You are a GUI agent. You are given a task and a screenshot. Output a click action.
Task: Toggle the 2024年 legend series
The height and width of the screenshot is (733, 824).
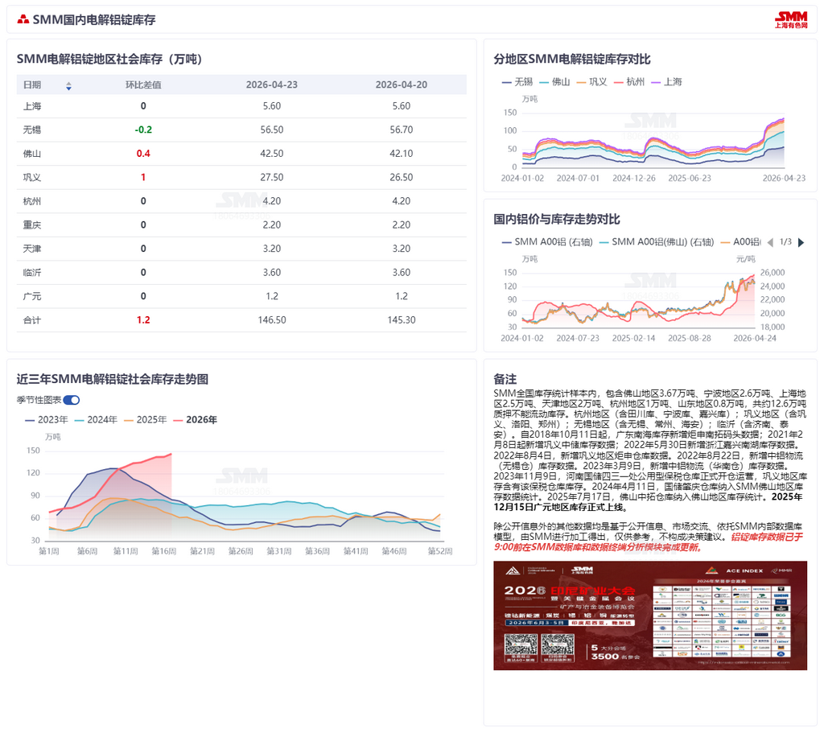pyautogui.click(x=96, y=420)
